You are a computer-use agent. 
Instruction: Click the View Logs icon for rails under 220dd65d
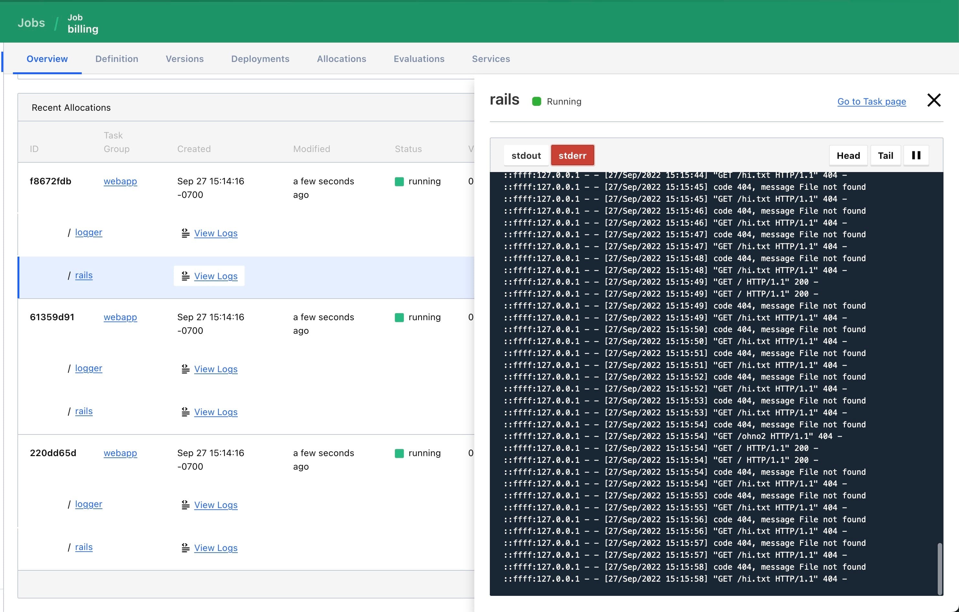coord(185,548)
